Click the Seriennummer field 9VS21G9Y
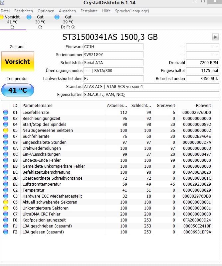The width and height of the screenshot is (222, 266). click(x=113, y=55)
